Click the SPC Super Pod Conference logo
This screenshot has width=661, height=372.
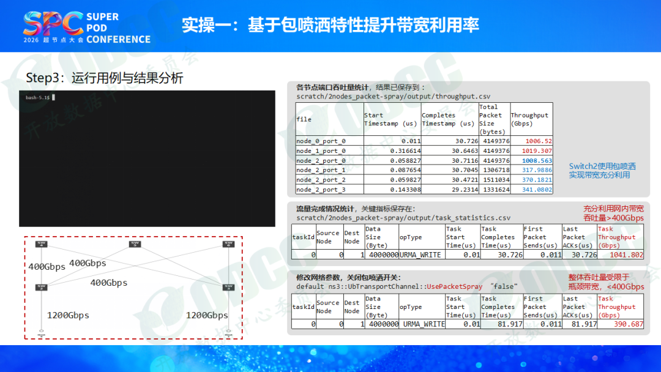86,26
